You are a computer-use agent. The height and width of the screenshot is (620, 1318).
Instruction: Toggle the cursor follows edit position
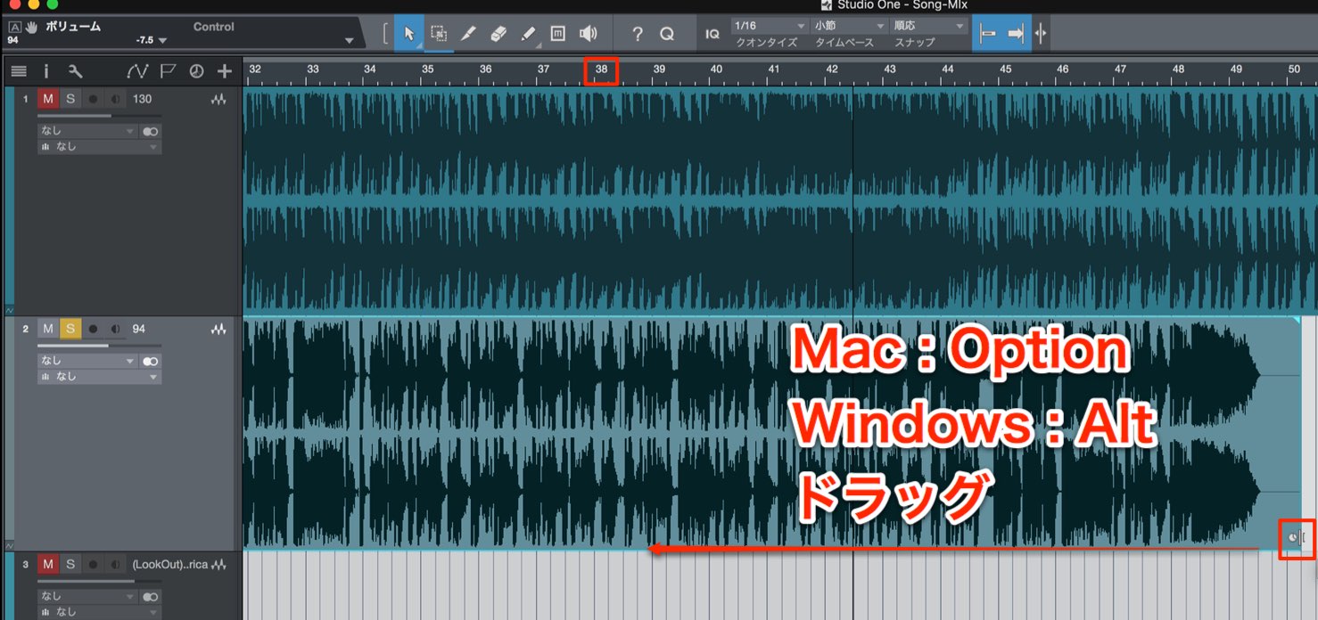tap(1016, 34)
